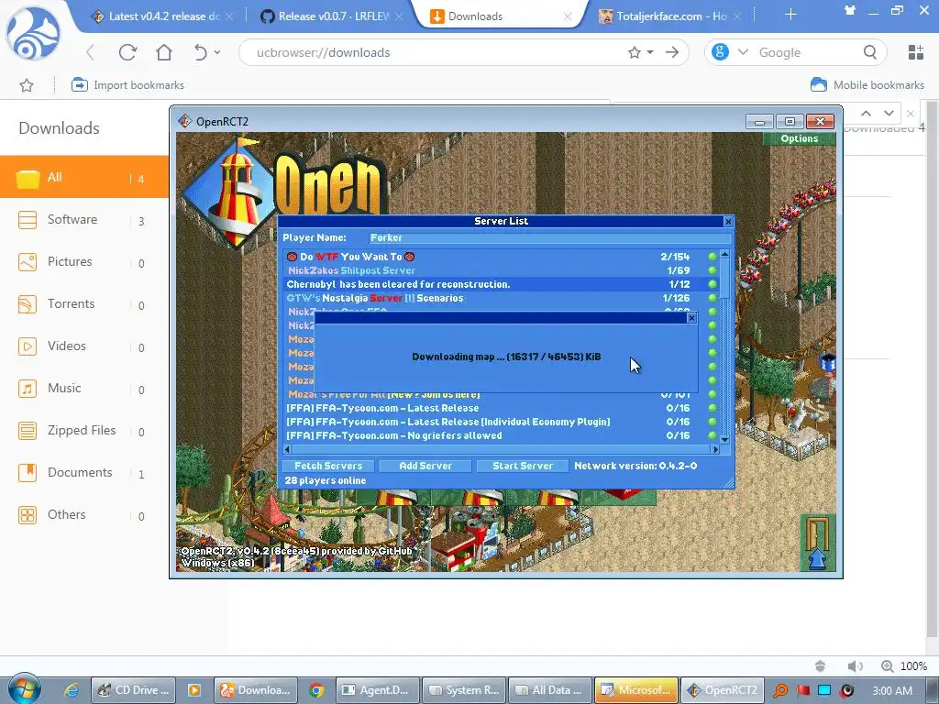Screen dimensions: 939x704
Task: Select Chernobyl has been cleared server row
Action: (502, 284)
